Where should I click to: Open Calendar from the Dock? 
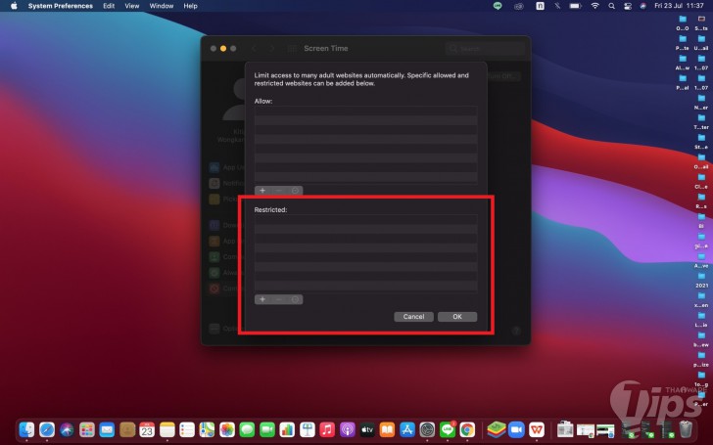147,429
